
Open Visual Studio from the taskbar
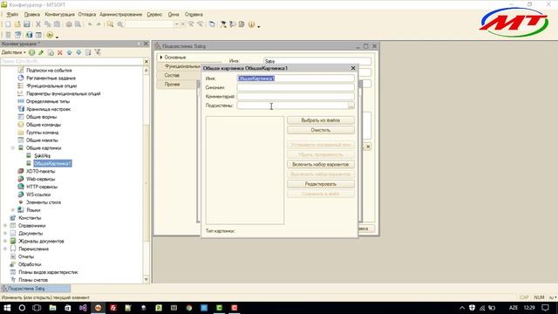pos(83,308)
